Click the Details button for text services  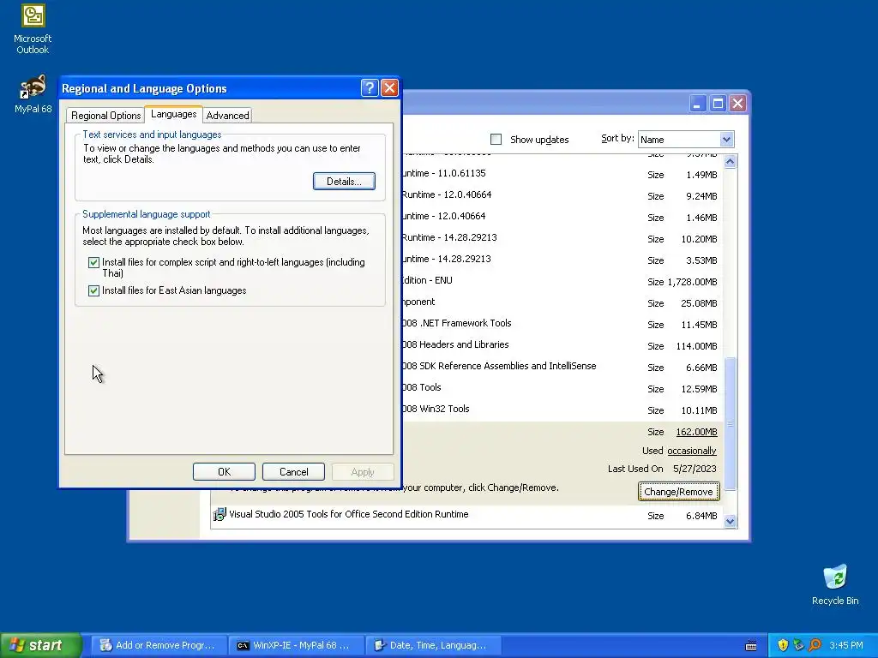(x=344, y=182)
